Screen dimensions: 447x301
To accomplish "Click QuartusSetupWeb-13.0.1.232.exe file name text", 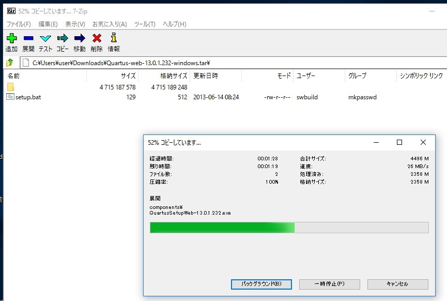I will coord(190,213).
